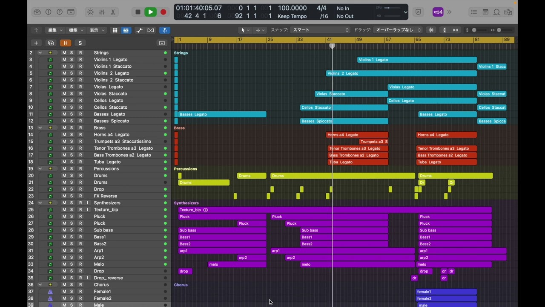Toggle the automation view button
The height and width of the screenshot is (307, 545).
[139, 30]
